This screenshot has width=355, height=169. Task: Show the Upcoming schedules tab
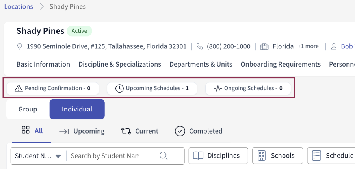[x=82, y=131]
